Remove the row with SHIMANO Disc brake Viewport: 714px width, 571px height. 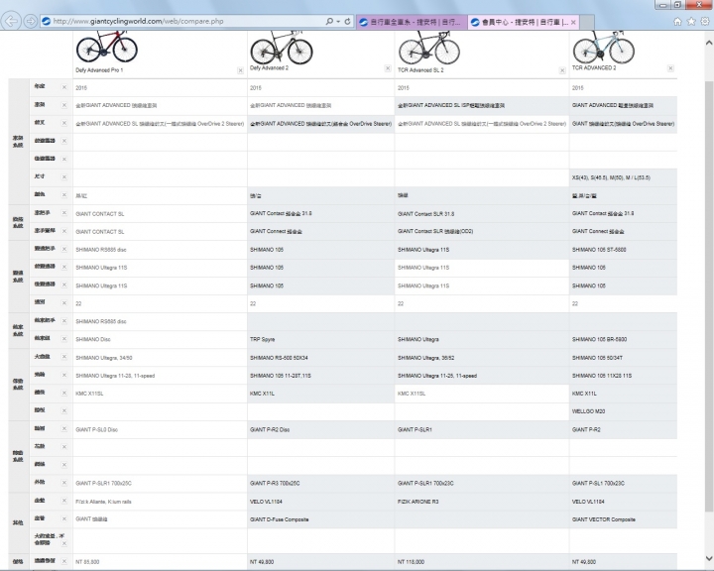[64, 339]
